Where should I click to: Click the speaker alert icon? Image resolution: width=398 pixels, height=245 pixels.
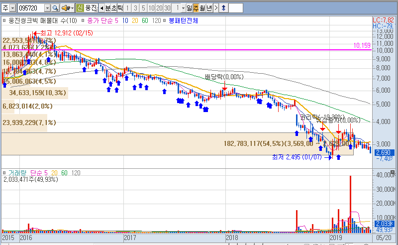pyautogui.click(x=66, y=8)
